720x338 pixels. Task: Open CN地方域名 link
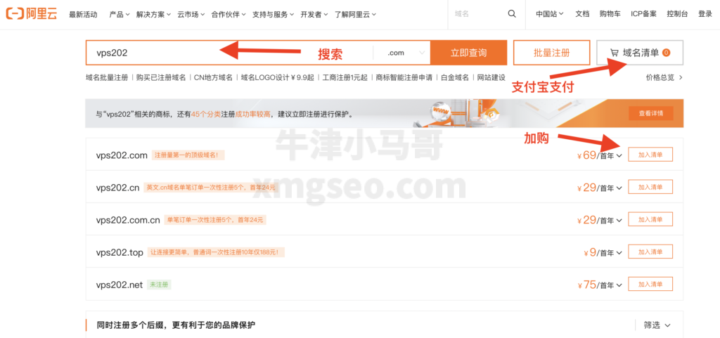[213, 77]
